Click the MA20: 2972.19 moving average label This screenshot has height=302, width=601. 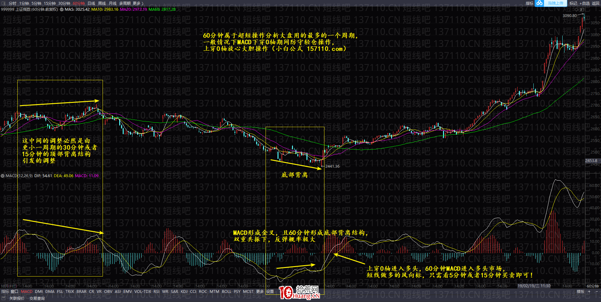(x=133, y=9)
